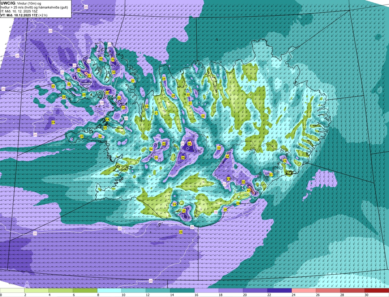Click the '30' tick label on colour scale
The image size is (389, 297).
366,295
